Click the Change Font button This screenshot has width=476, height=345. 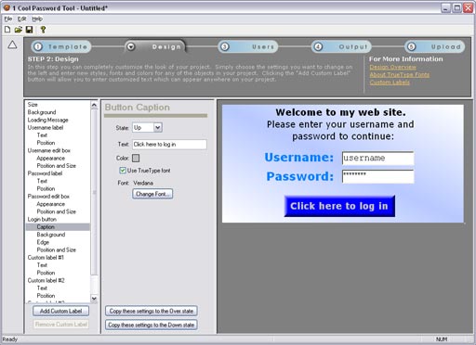click(x=152, y=194)
